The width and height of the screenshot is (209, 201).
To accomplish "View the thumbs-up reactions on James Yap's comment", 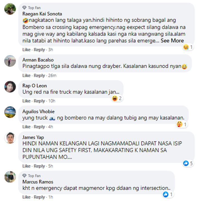I will click(188, 163).
